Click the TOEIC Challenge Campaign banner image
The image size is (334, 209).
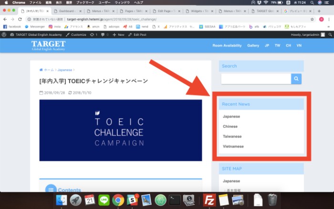tap(120, 130)
